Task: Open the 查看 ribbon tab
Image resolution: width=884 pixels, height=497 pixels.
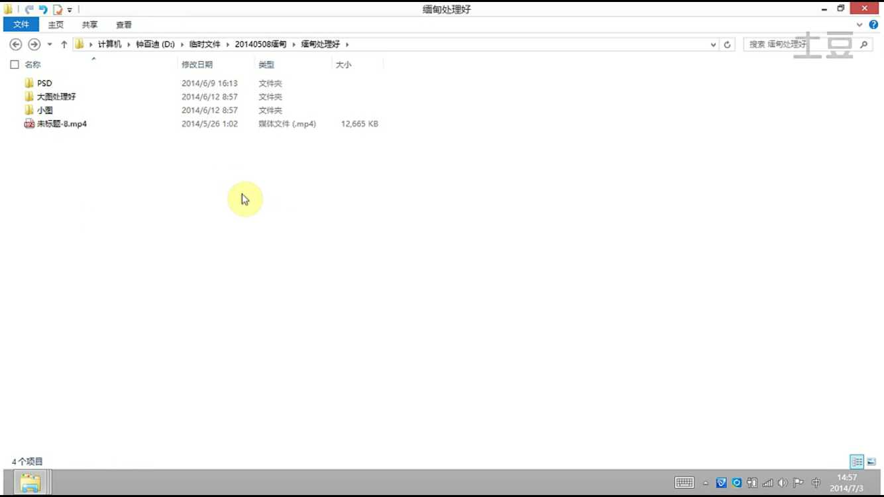Action: [x=124, y=25]
